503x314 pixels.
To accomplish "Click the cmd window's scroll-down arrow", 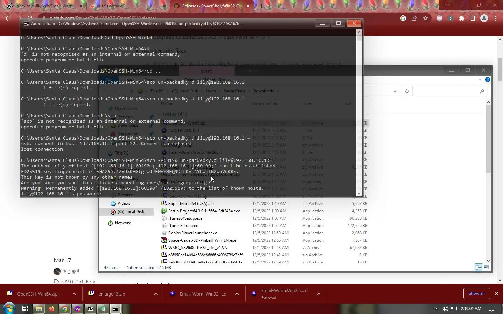I will (359, 194).
